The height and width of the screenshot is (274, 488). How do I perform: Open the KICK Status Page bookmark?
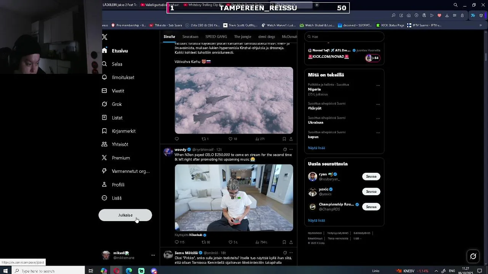(x=390, y=25)
